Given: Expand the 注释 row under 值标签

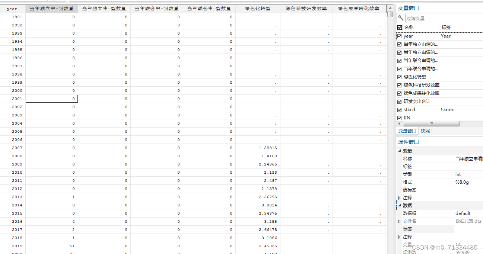Looking at the screenshot, I should point(400,198).
